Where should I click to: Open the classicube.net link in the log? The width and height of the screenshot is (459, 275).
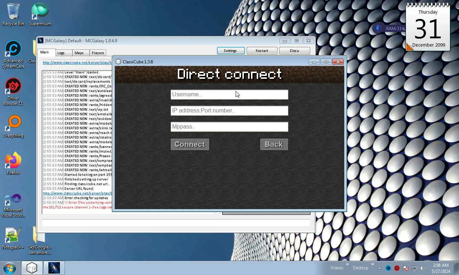point(77,193)
